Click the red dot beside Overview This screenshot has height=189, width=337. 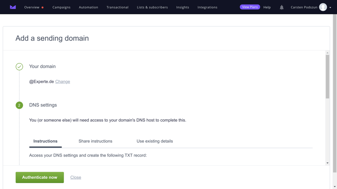click(x=43, y=8)
